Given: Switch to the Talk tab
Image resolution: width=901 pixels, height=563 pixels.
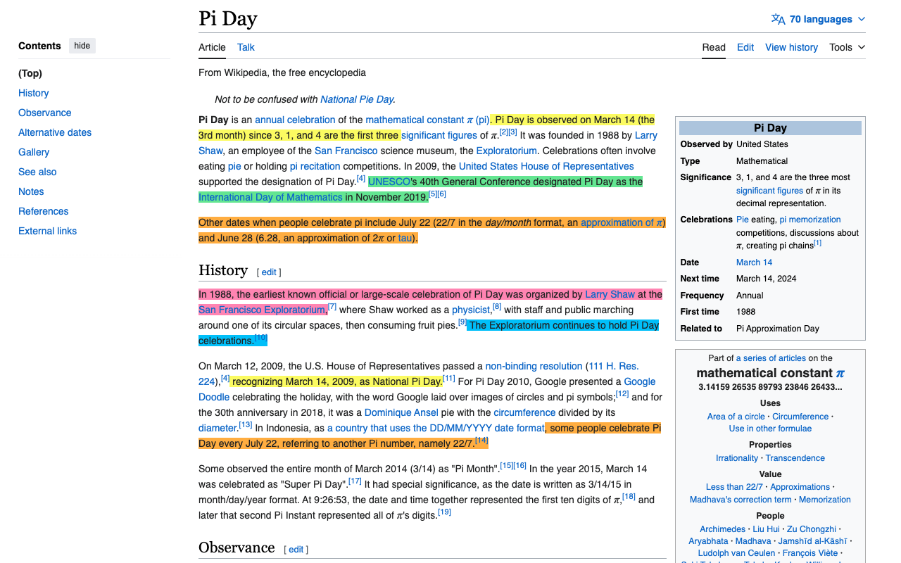Looking at the screenshot, I should 246,47.
